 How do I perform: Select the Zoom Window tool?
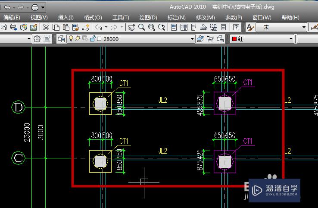[152, 27]
